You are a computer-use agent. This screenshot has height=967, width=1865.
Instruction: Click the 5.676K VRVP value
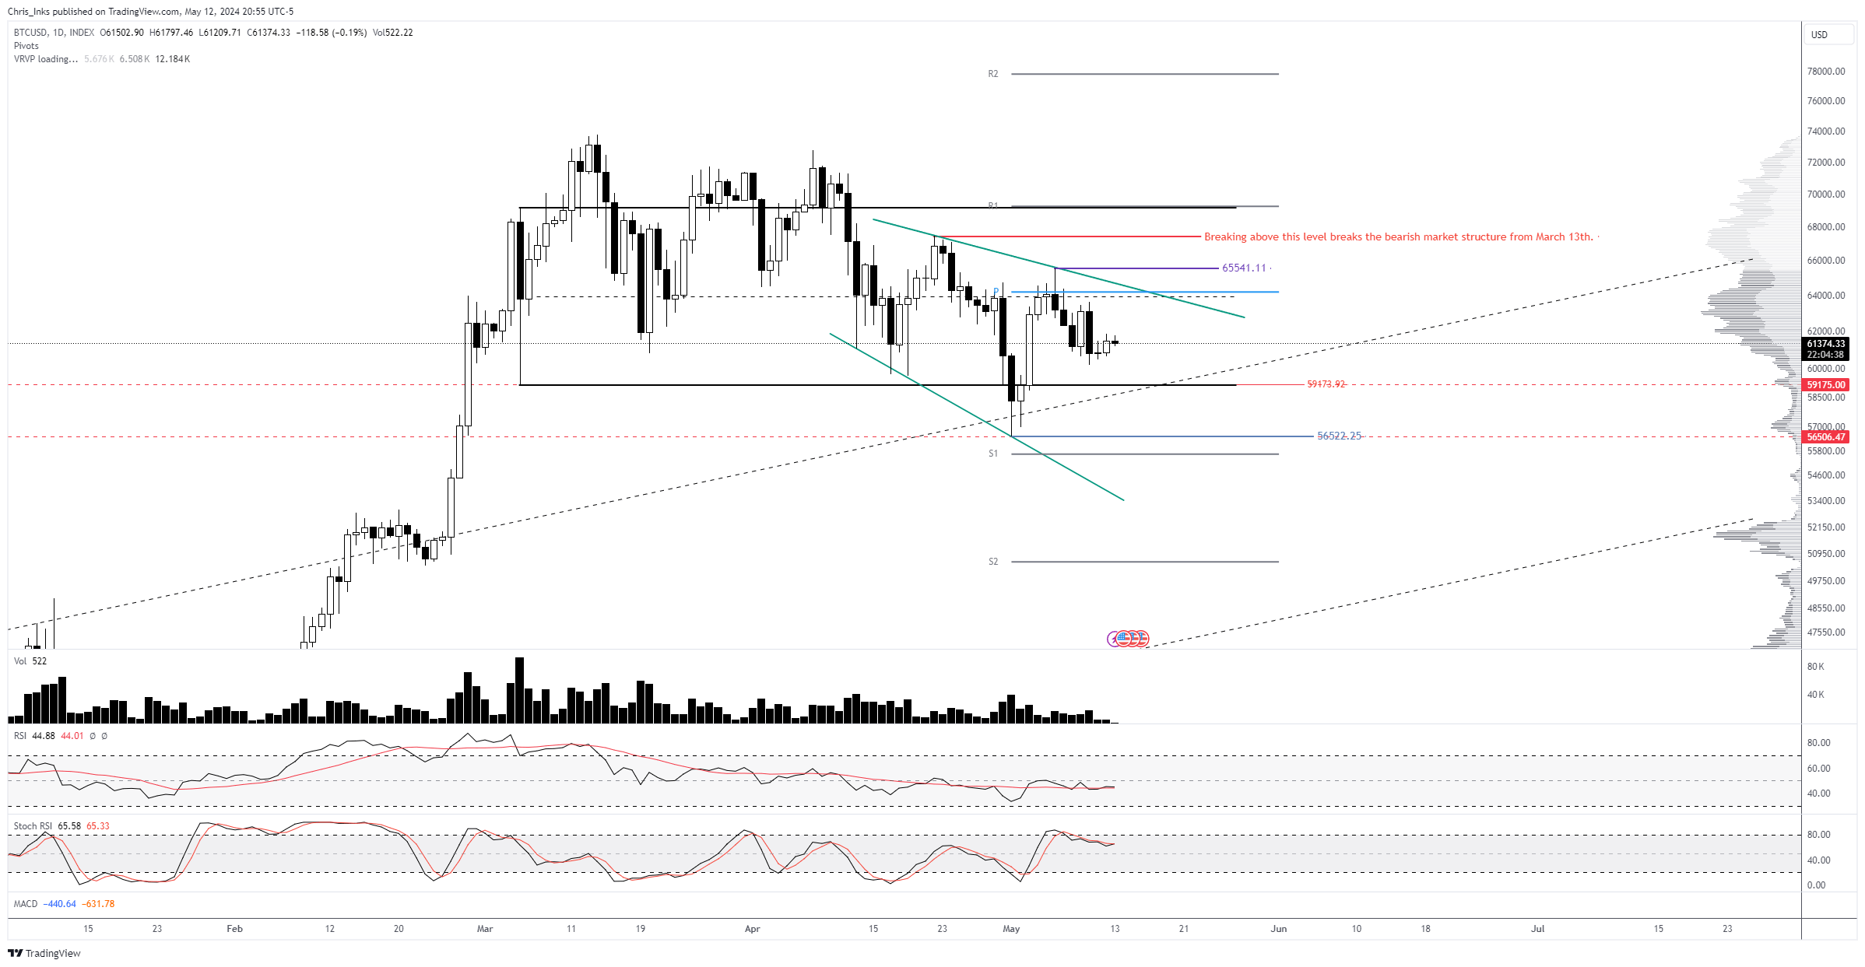coord(100,59)
